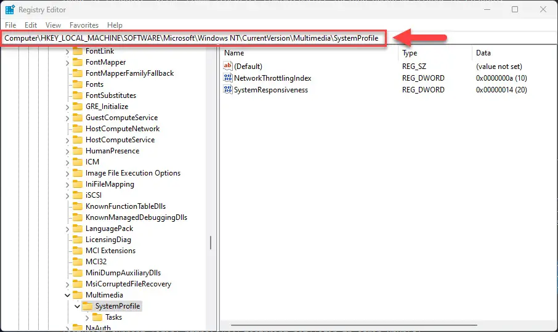Select the GRE_Initialize folder icon
This screenshot has width=558, height=332.
coord(78,107)
